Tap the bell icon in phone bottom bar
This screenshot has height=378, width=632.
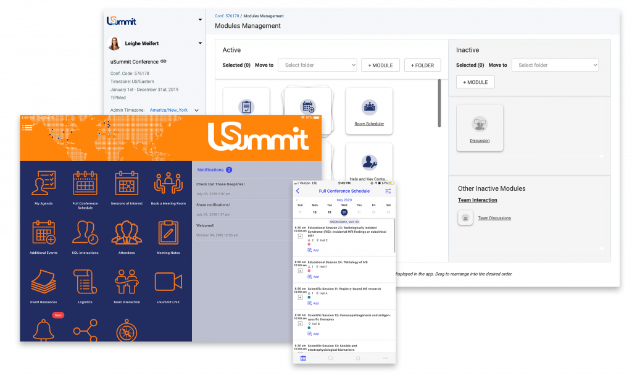point(358,358)
